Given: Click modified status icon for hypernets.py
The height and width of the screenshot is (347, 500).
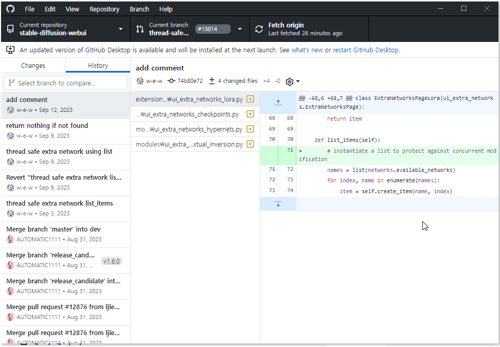Looking at the screenshot, I should [x=250, y=129].
